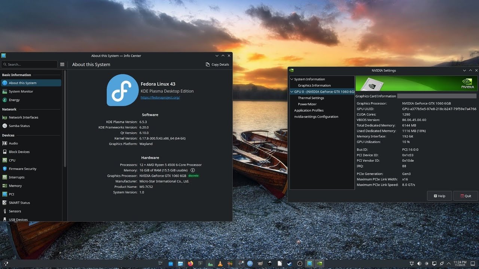Screen dimensions: 479x269
Task: Select Memory in Devices list
Action: (31, 186)
